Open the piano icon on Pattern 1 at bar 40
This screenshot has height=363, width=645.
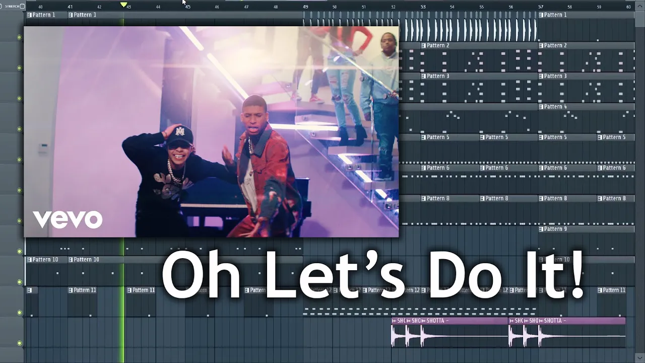coord(29,15)
